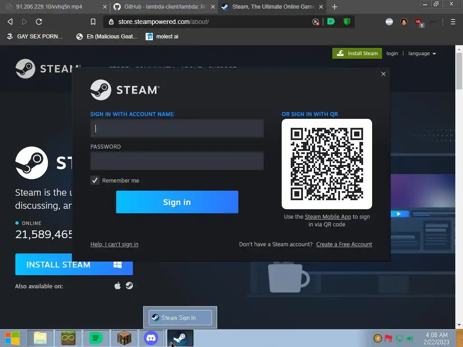
Task: Switch to the GitHub lambda-client tab
Action: [x=164, y=7]
